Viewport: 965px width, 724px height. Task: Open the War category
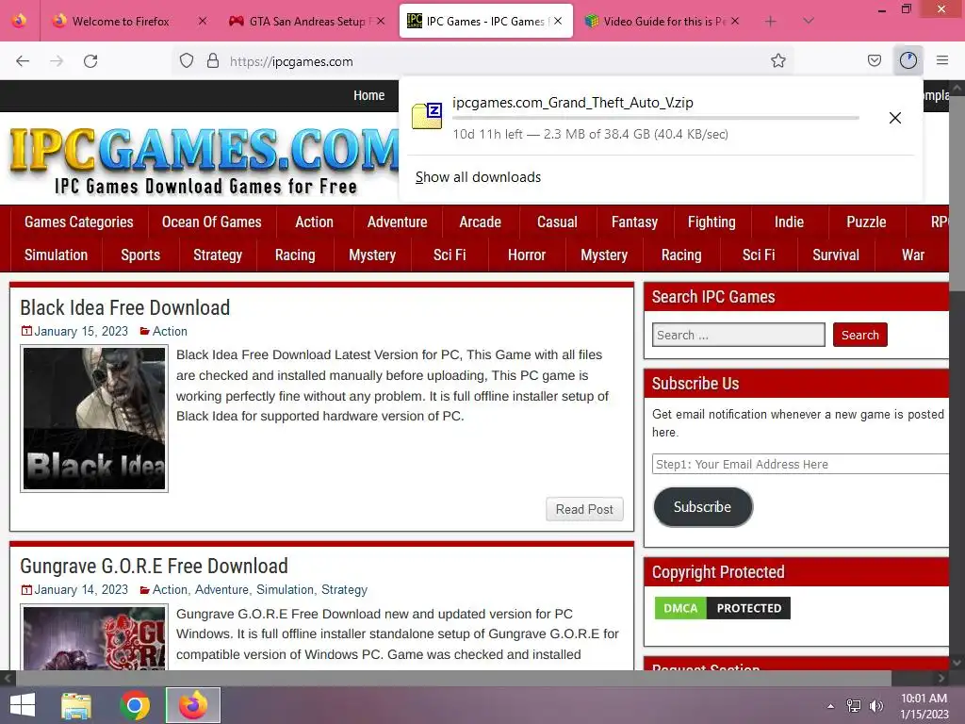tap(912, 255)
